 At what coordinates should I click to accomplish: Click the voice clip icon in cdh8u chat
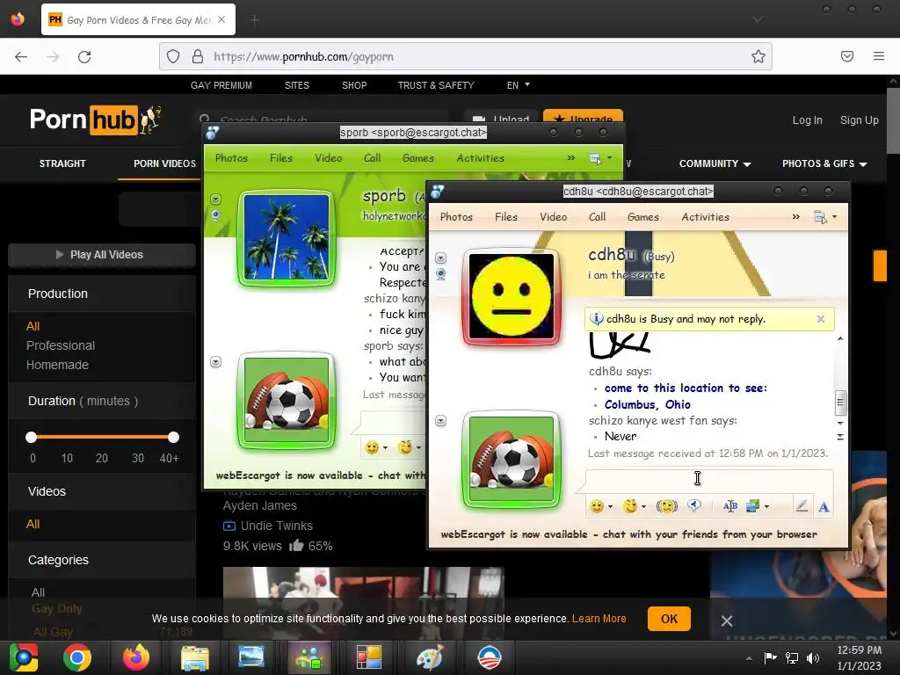pos(694,505)
